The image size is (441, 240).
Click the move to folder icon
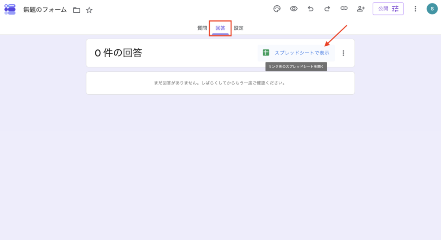coord(76,10)
